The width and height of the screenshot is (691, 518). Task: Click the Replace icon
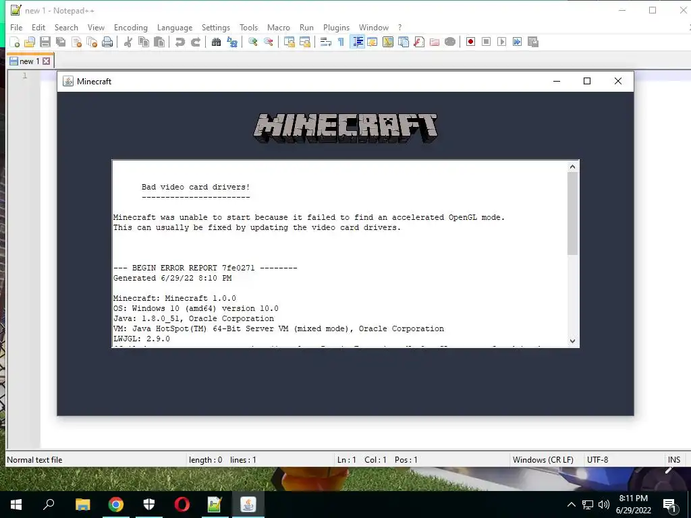coord(232,42)
